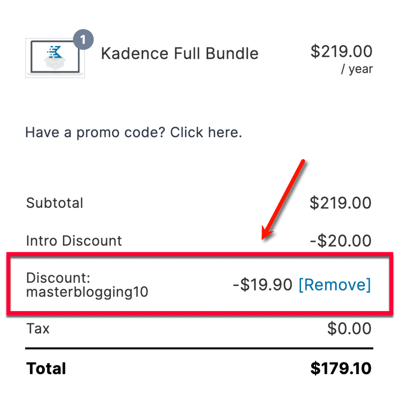Remove the masterblogging10 discount code
Viewport: 406px width, 406px height.
[335, 285]
